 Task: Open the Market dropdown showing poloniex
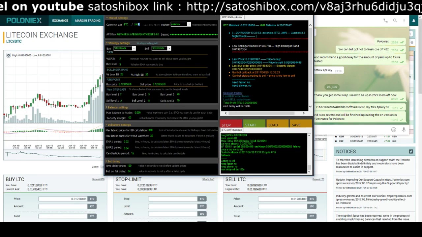tap(189, 24)
